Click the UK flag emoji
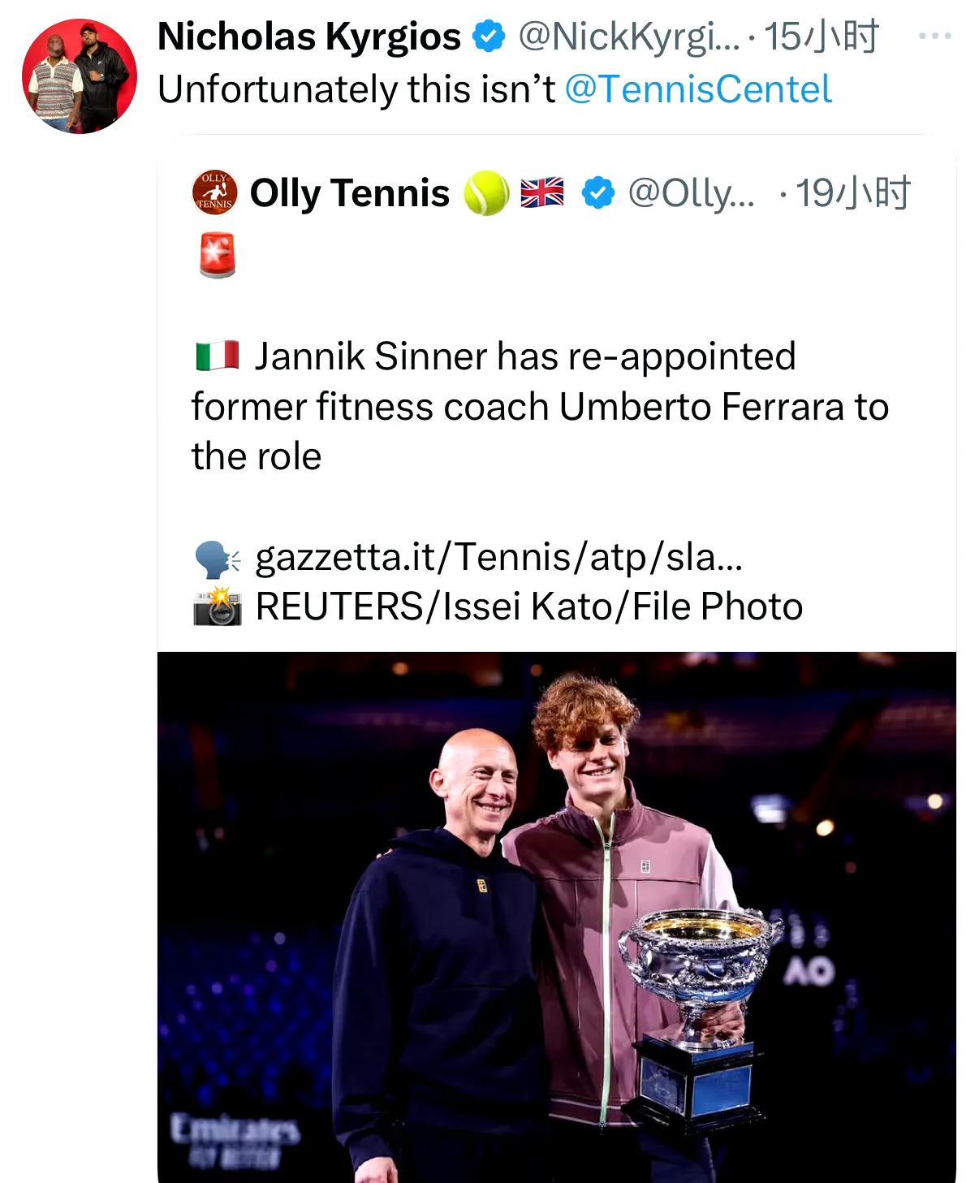The image size is (979, 1183). (541, 193)
